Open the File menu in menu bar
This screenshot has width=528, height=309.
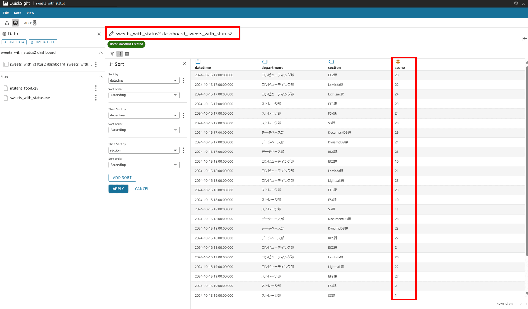point(5,13)
